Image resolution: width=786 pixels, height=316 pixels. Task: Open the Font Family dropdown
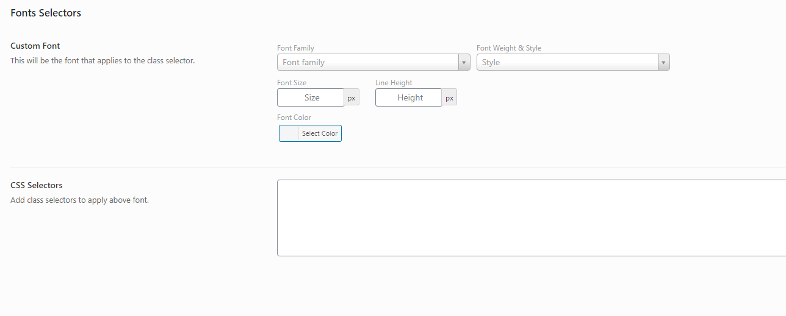tap(367, 62)
